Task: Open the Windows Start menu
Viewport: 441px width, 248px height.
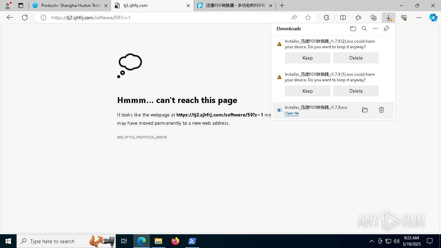Action: click(8, 241)
